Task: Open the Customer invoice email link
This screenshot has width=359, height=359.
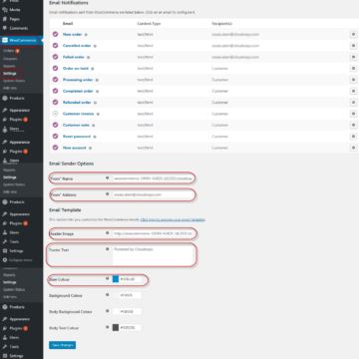Action: coord(78,114)
